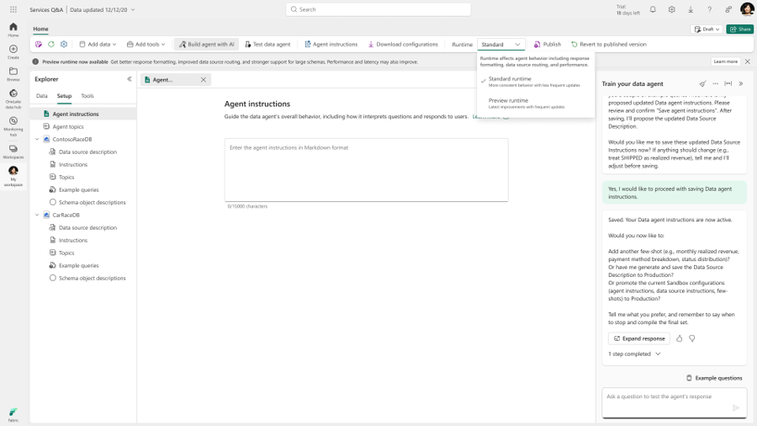Open the Add data dropdown

[98, 44]
